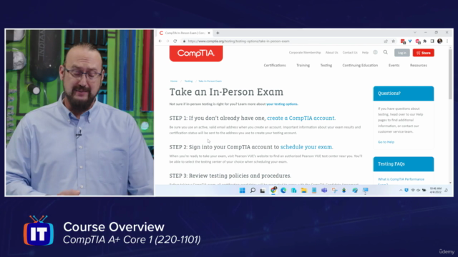Open the red extension icon
The image size is (458, 257).
pos(403,41)
